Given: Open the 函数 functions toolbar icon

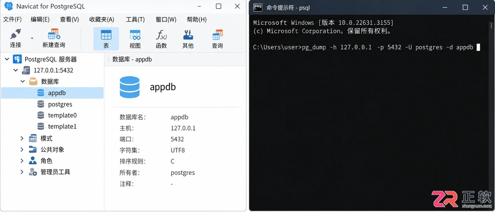Looking at the screenshot, I should [161, 35].
